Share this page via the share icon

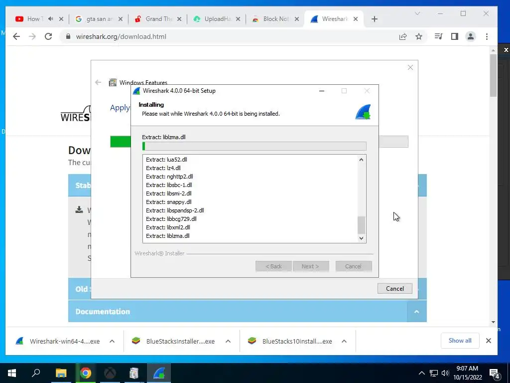403,36
